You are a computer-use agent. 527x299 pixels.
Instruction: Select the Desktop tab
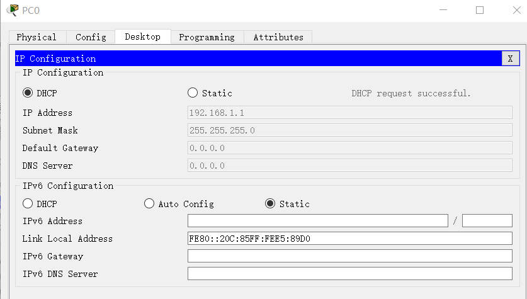[142, 37]
